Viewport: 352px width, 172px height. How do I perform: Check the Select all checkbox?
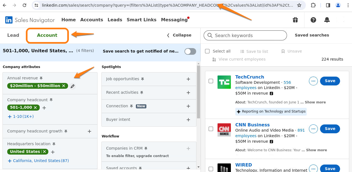click(207, 51)
